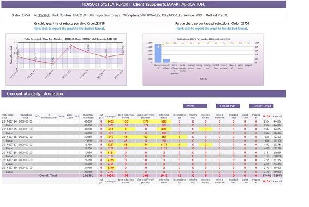Select the tall damaged bar in the Pareto chart
The image size is (309, 207).
tap(158, 53)
